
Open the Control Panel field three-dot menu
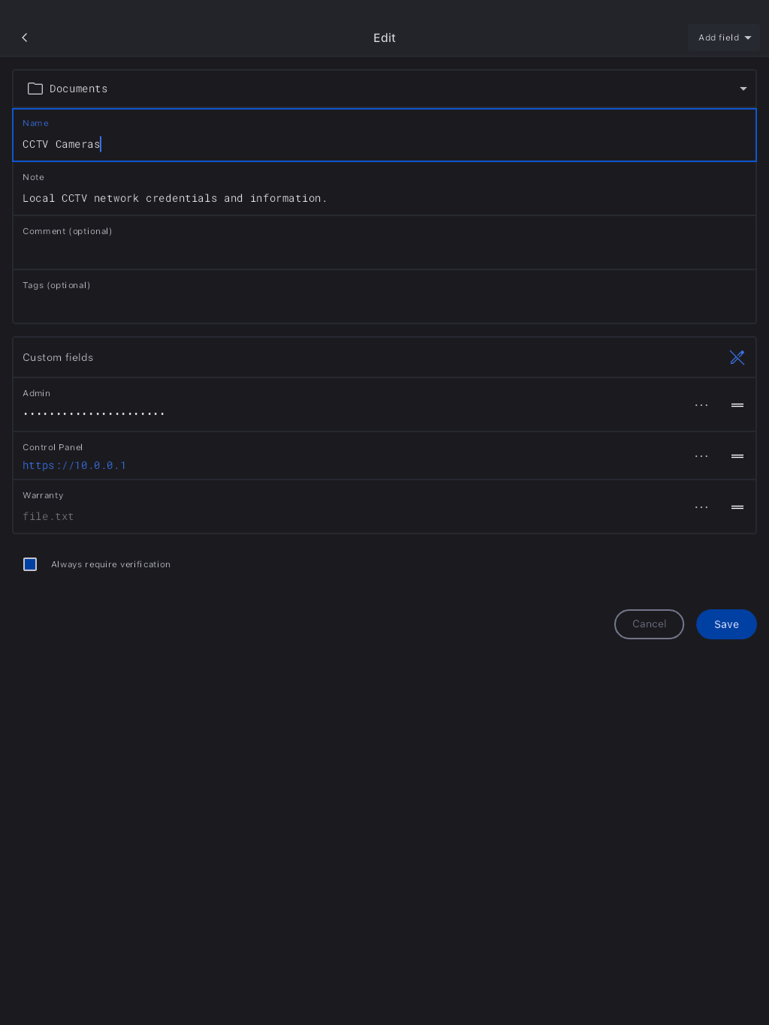[701, 456]
